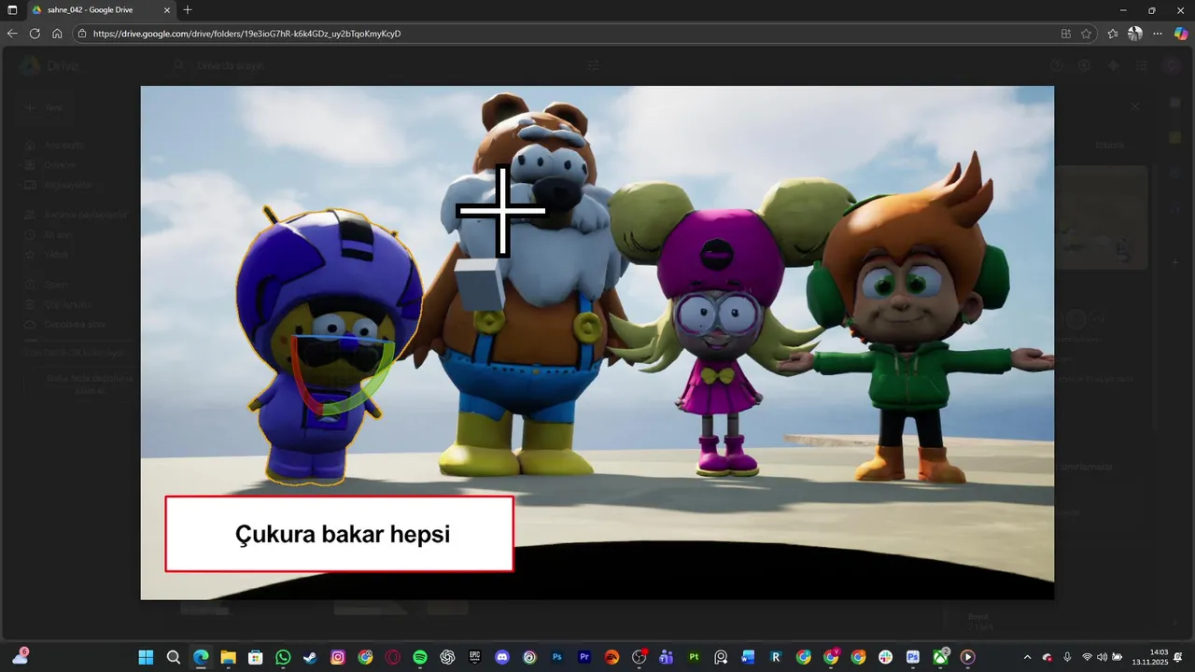Viewport: 1195px width, 672px height.
Task: Open the Edge profile avatar
Action: [x=1135, y=34]
